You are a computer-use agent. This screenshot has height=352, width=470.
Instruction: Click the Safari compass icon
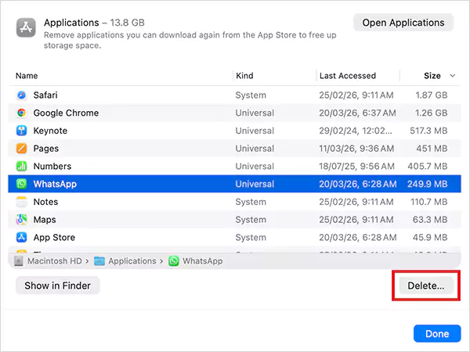pyautogui.click(x=21, y=95)
